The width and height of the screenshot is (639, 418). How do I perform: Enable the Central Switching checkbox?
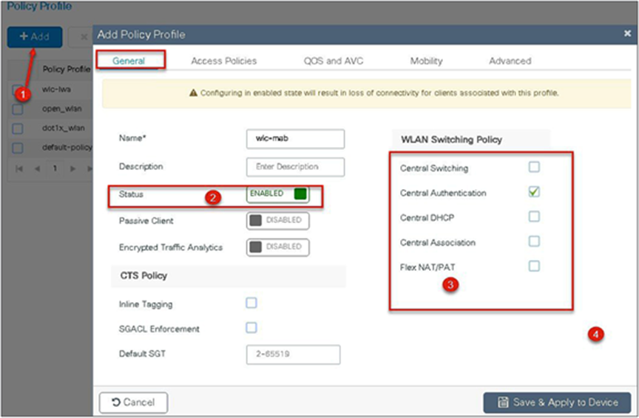tap(534, 167)
